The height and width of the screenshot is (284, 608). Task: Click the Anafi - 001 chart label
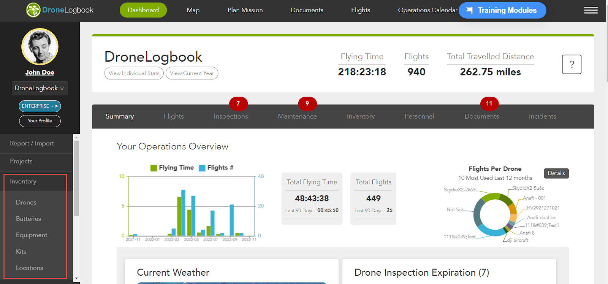point(534,198)
